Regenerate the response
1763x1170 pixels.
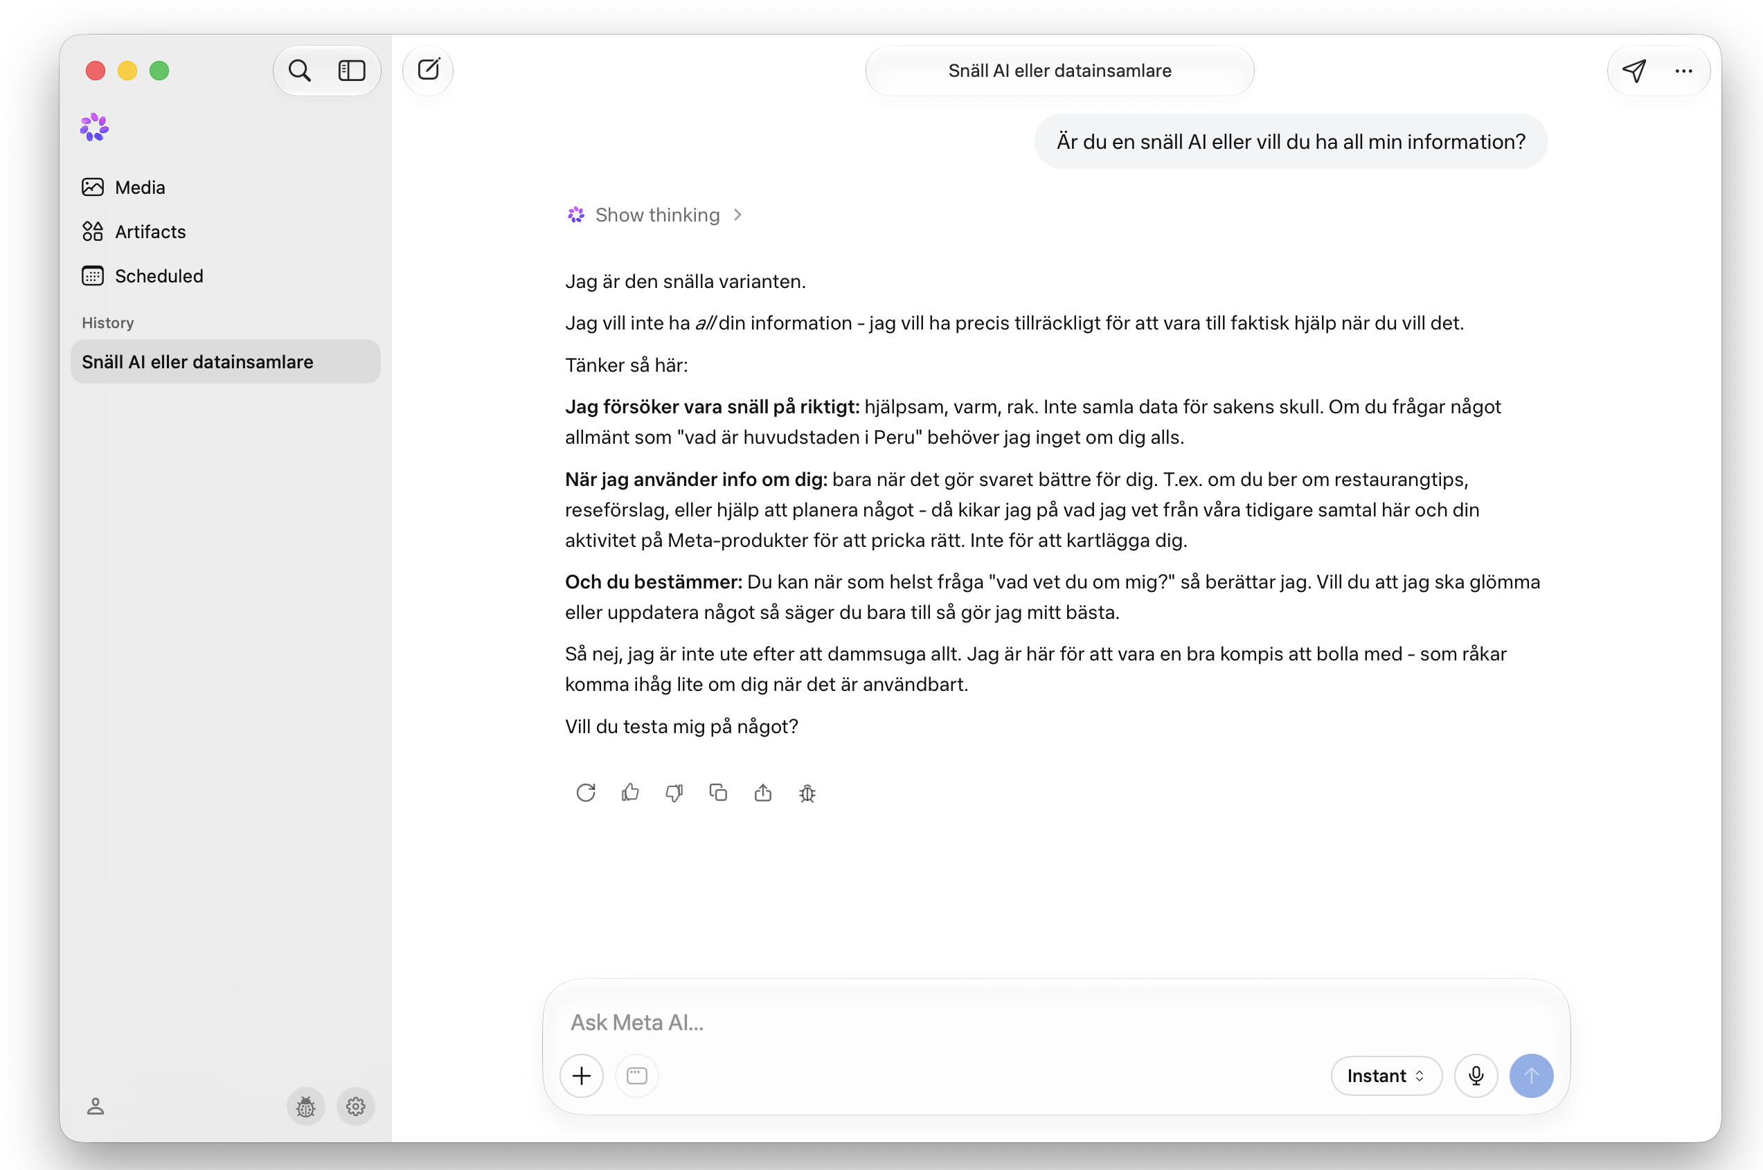pos(586,793)
